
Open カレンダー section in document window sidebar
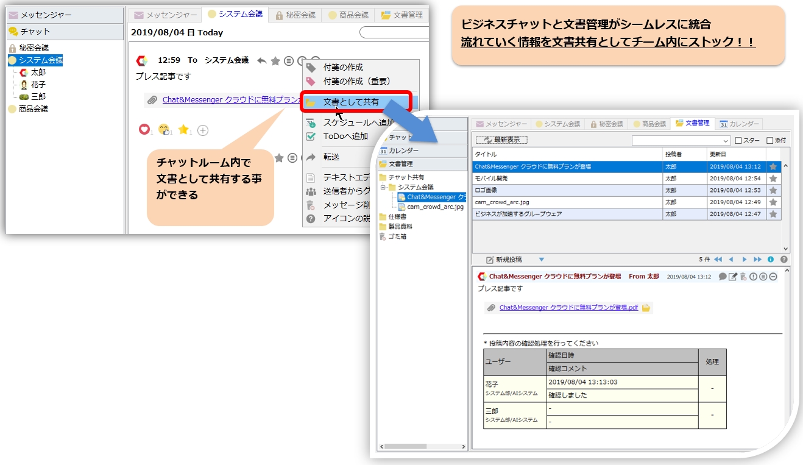[x=423, y=151]
